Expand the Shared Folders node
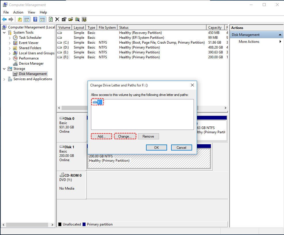Screen dimensions: 284x235 (x=10, y=48)
